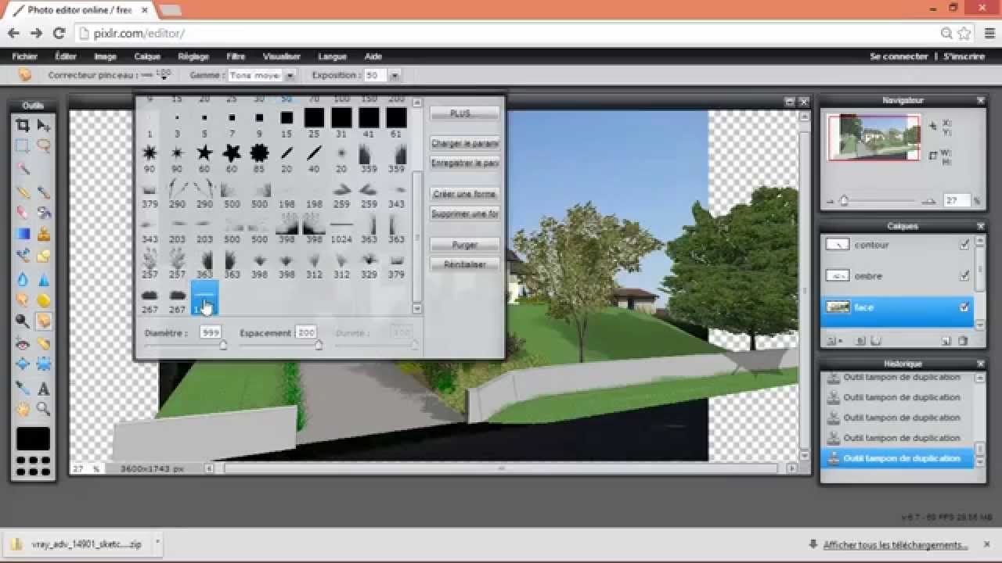The width and height of the screenshot is (1002, 563).
Task: Click the foreground color swatch in toolbox
Action: coord(33,439)
